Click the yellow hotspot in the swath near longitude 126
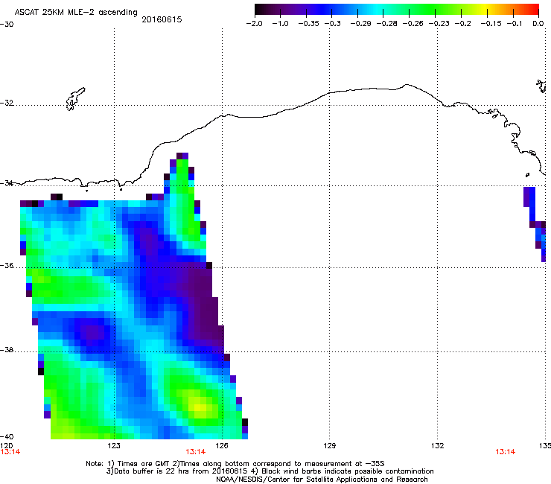 200,407
